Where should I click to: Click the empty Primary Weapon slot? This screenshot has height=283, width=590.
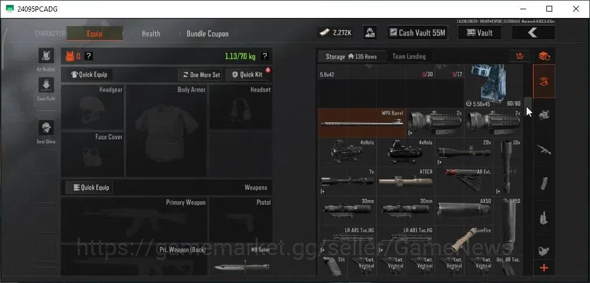(134, 220)
